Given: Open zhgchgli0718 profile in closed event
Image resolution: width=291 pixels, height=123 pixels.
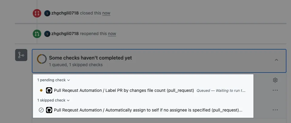Looking at the screenshot, I should click(x=65, y=13).
